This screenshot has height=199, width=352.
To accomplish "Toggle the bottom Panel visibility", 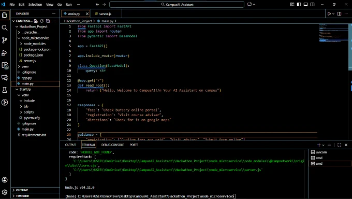I will coord(305,4).
